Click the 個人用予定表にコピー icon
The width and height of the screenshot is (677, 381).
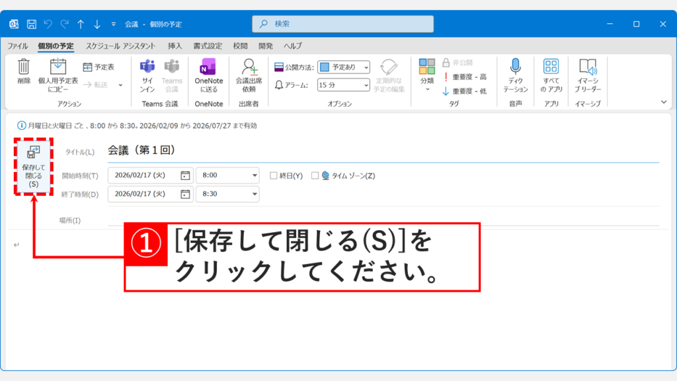pyautogui.click(x=59, y=73)
